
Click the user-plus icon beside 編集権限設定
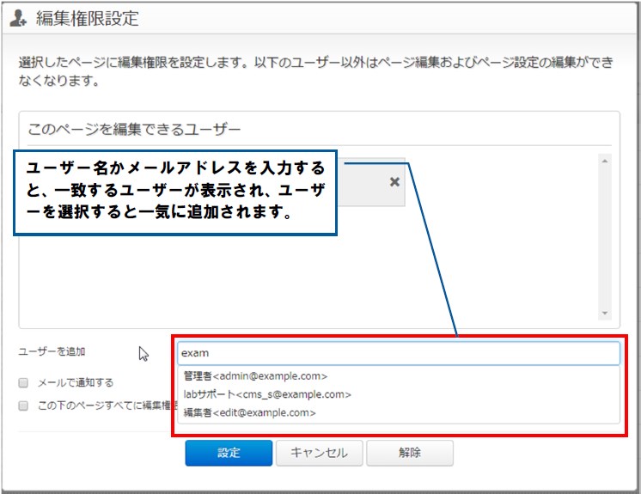[x=18, y=18]
